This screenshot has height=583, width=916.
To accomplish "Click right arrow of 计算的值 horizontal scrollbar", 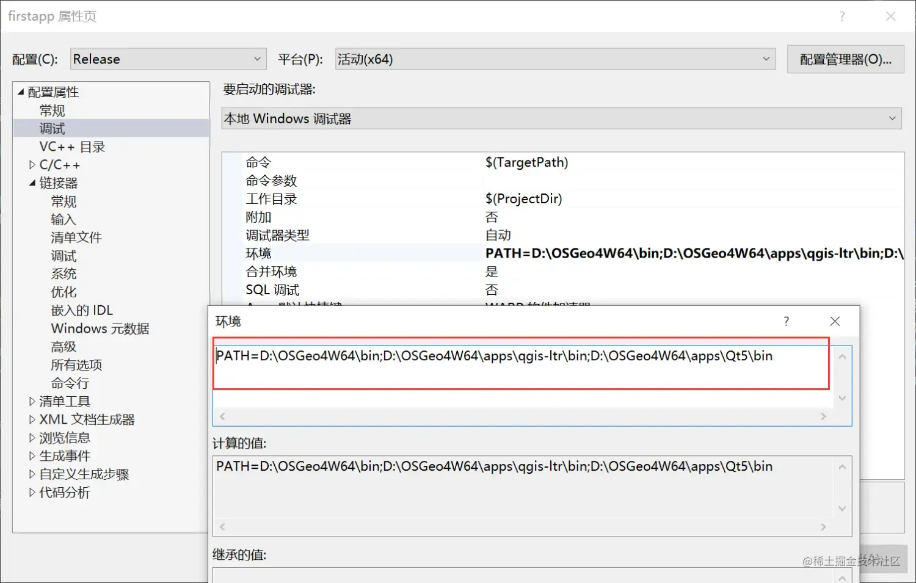I will point(823,527).
